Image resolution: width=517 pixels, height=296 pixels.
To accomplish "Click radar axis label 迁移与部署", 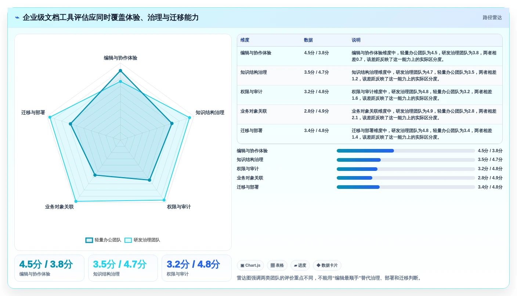I will (33, 113).
